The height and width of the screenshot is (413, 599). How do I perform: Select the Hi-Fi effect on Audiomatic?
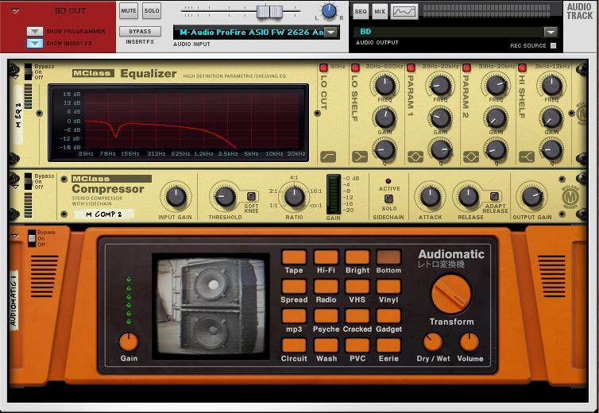coord(326,257)
